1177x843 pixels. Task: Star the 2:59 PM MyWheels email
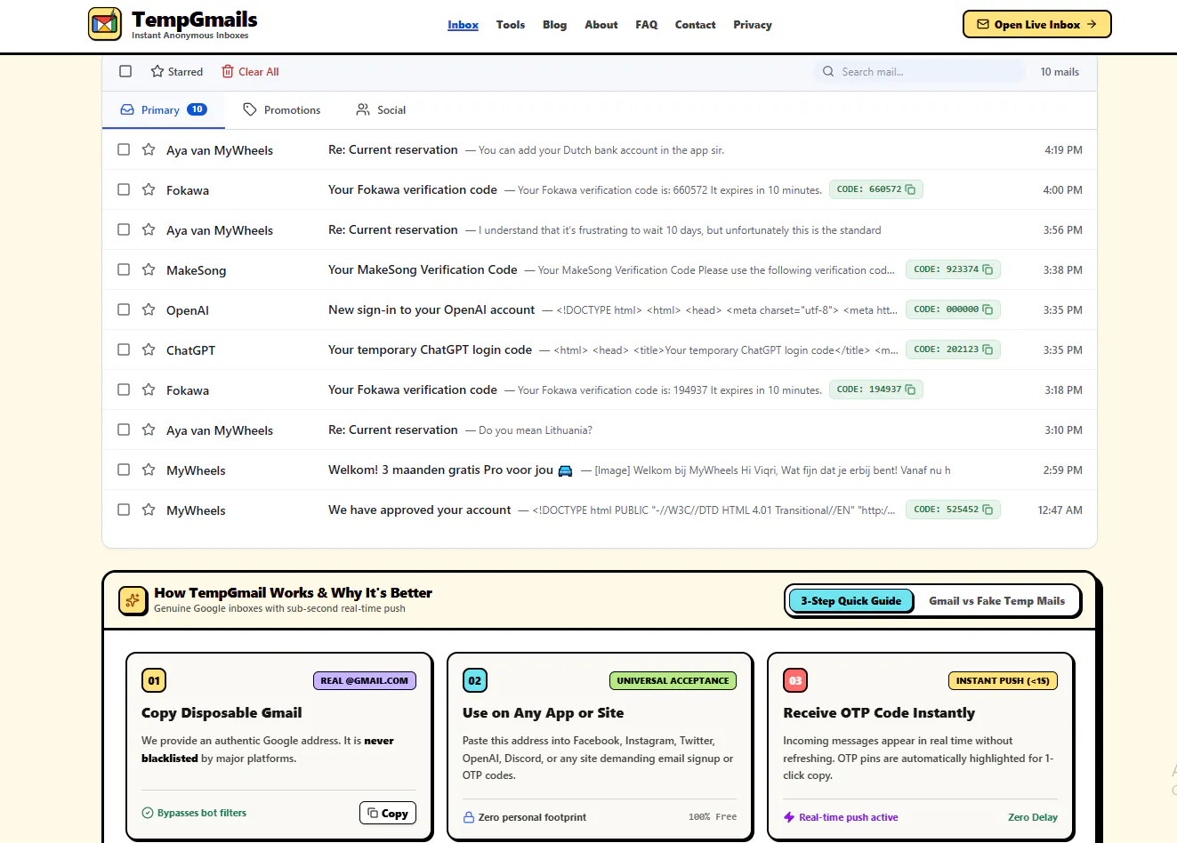149,470
